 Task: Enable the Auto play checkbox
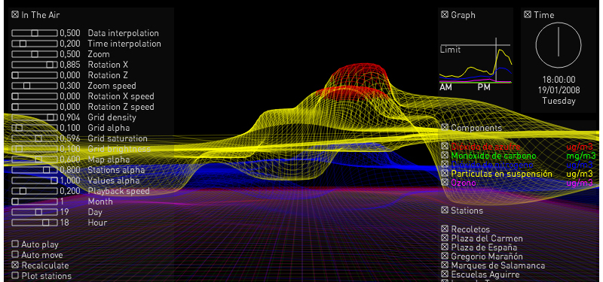click(15, 244)
